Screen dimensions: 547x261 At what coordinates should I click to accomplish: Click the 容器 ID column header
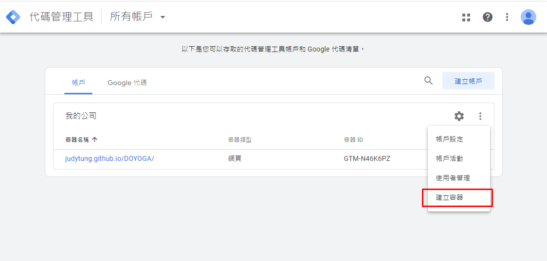(353, 139)
